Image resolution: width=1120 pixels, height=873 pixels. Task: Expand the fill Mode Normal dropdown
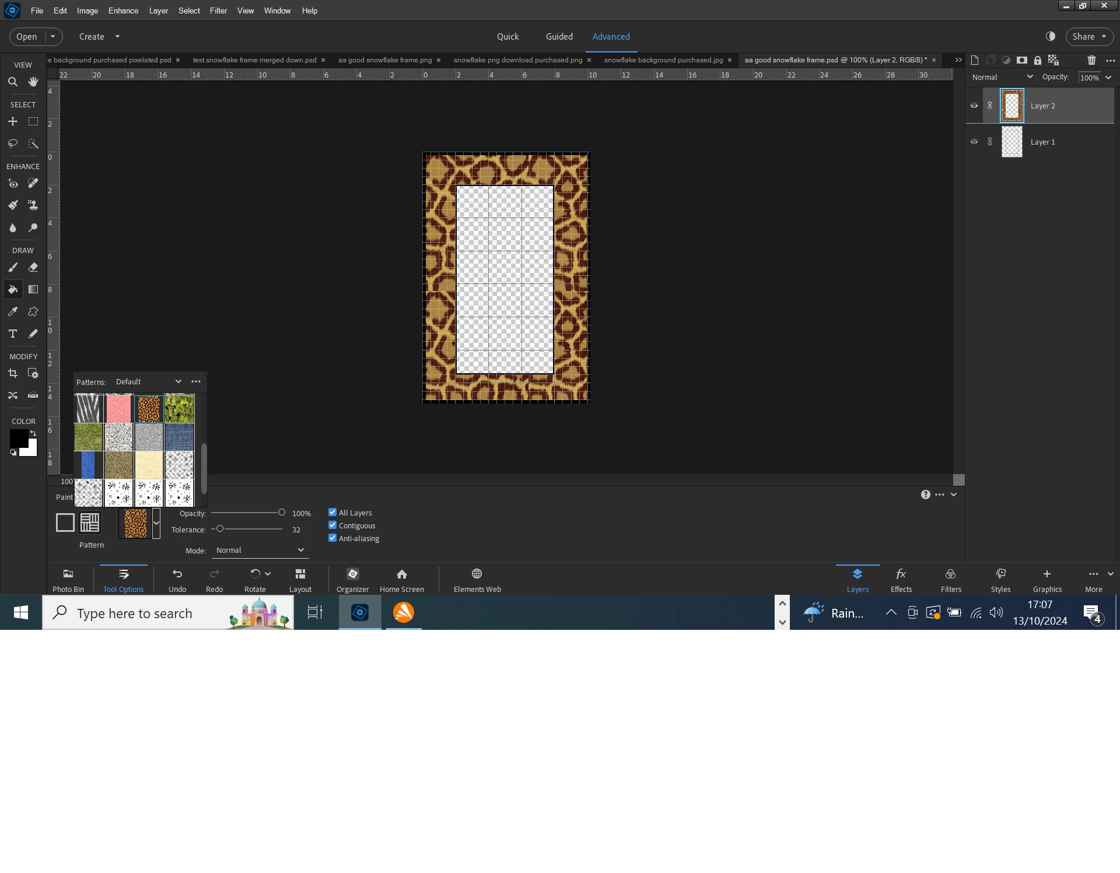pyautogui.click(x=260, y=551)
